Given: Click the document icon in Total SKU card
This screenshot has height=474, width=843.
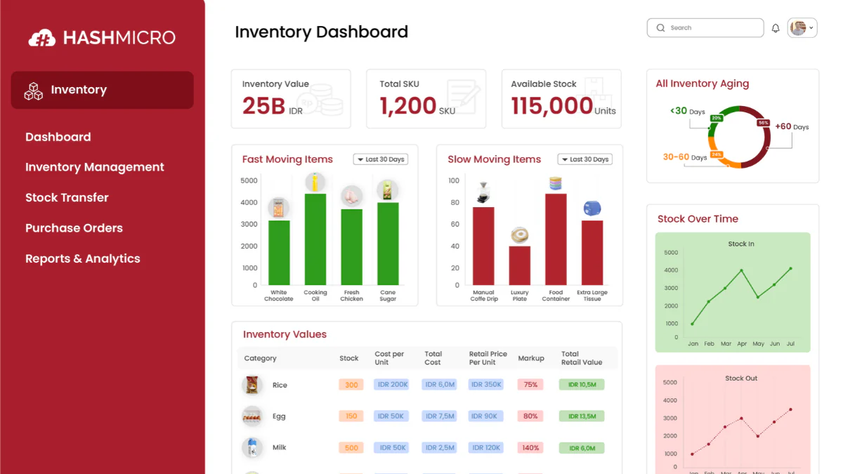Looking at the screenshot, I should [x=464, y=96].
